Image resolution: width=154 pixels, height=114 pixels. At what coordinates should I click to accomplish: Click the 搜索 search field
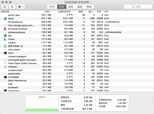[x=138, y=7]
